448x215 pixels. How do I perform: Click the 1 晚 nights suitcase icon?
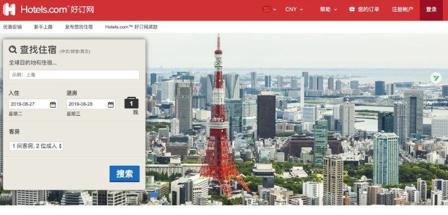point(131,103)
